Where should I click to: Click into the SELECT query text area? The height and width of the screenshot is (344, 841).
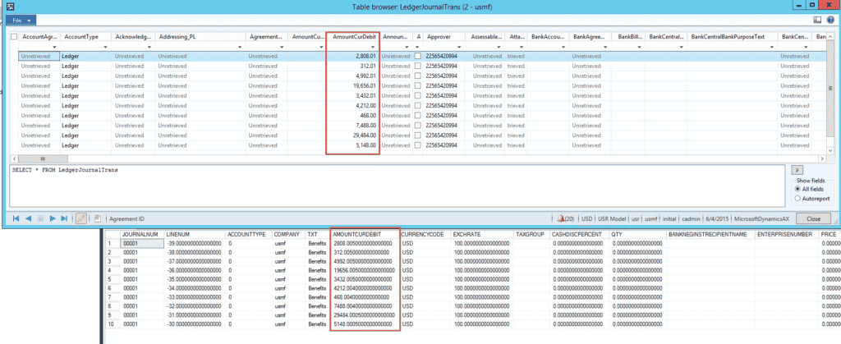point(398,186)
